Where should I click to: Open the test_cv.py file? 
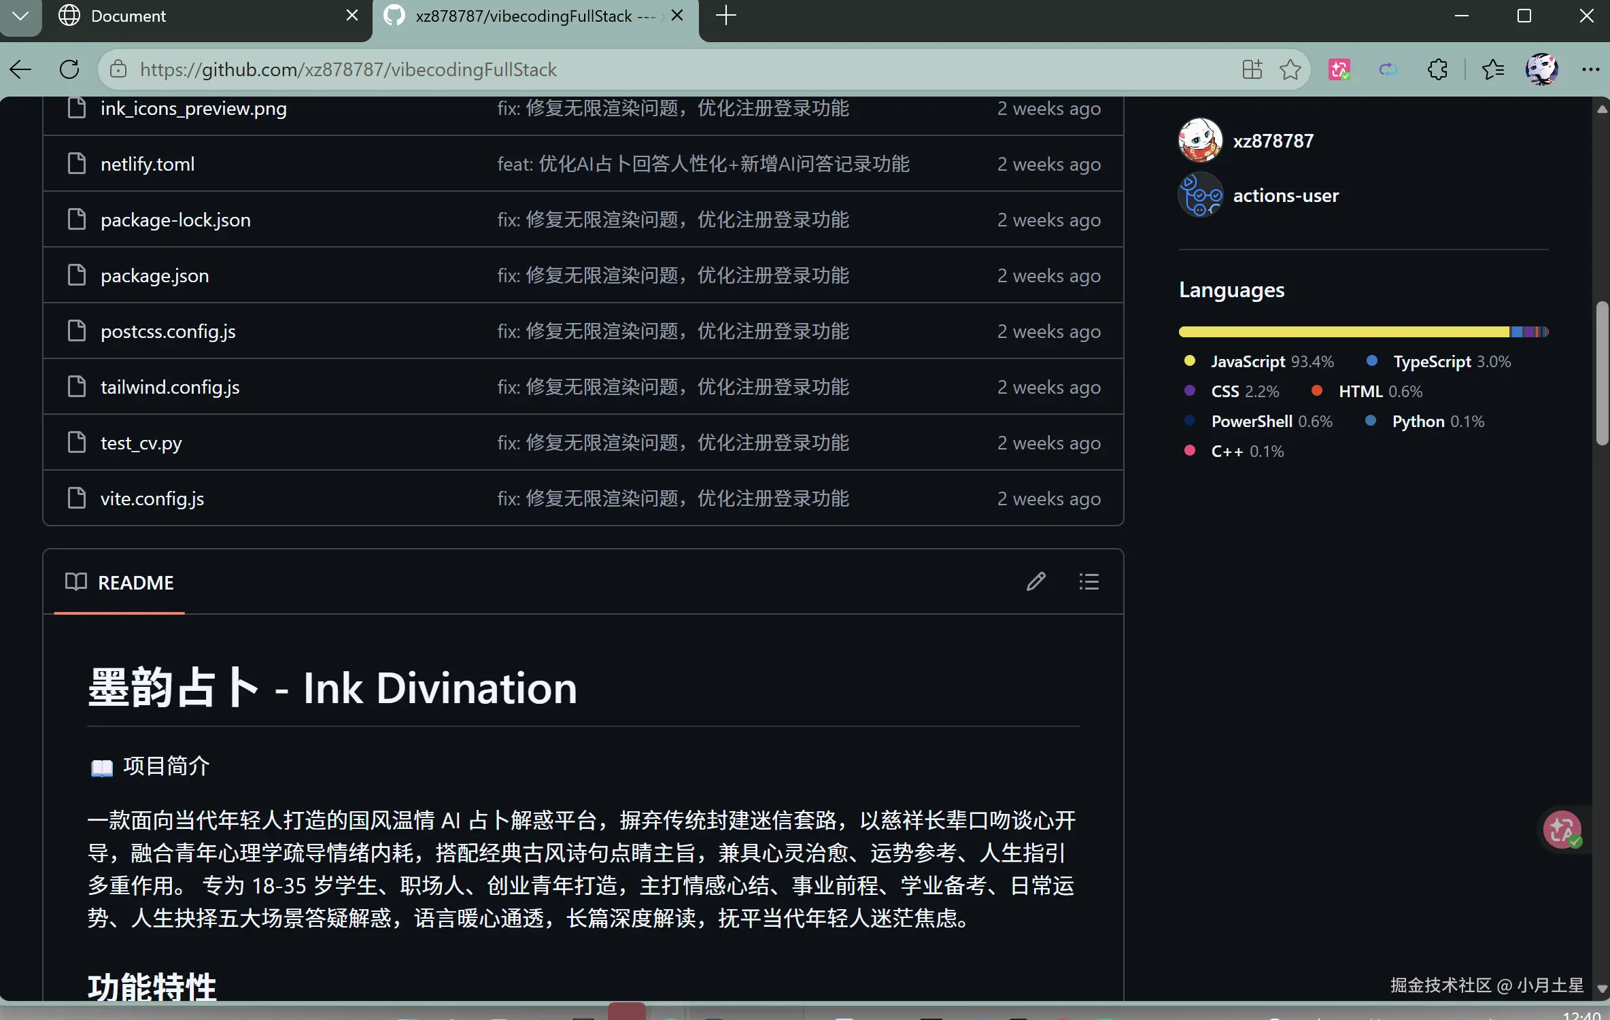point(141,443)
